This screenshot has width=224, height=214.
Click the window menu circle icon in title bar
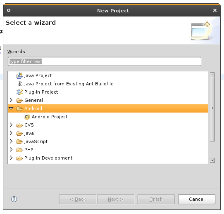point(9,10)
